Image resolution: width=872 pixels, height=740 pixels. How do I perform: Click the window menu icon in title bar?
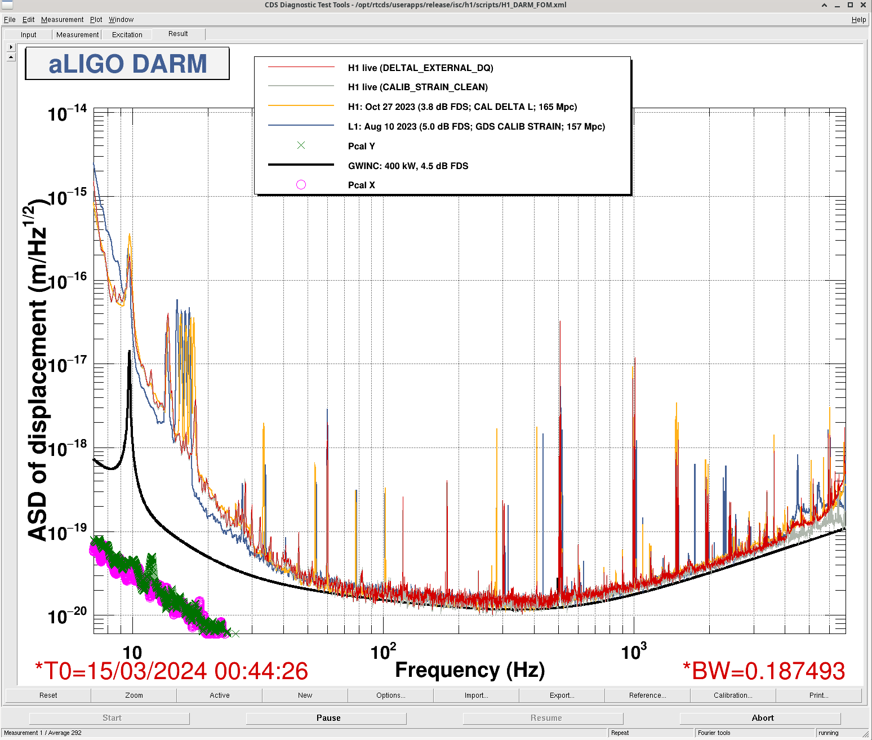point(7,5)
